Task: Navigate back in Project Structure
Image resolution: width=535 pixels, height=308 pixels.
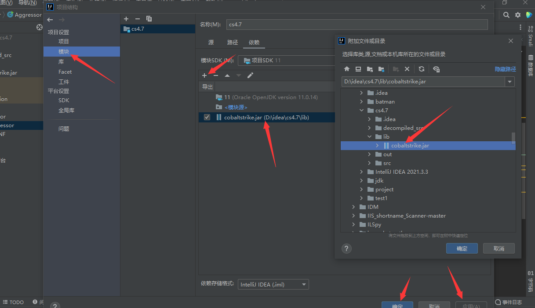Action: (x=50, y=20)
